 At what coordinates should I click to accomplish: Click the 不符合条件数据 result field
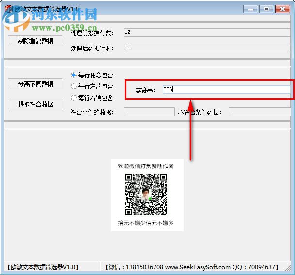260,112
